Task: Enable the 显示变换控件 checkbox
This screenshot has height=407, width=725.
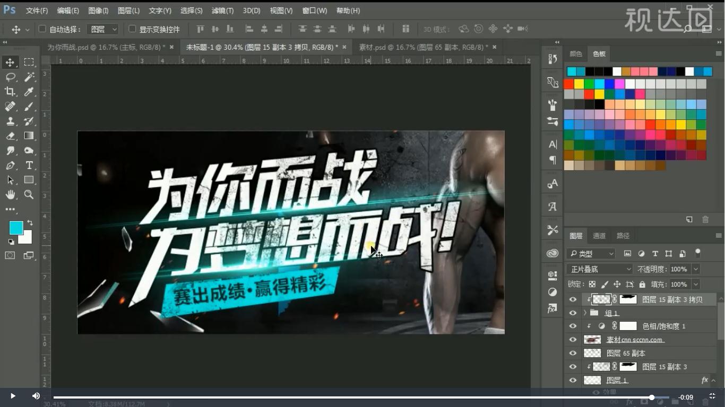Action: coord(132,29)
